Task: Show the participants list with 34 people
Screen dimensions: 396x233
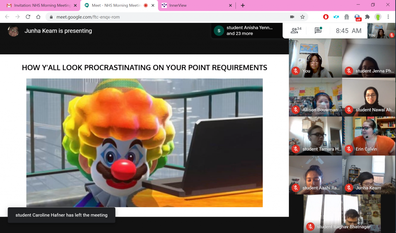Action: (296, 31)
